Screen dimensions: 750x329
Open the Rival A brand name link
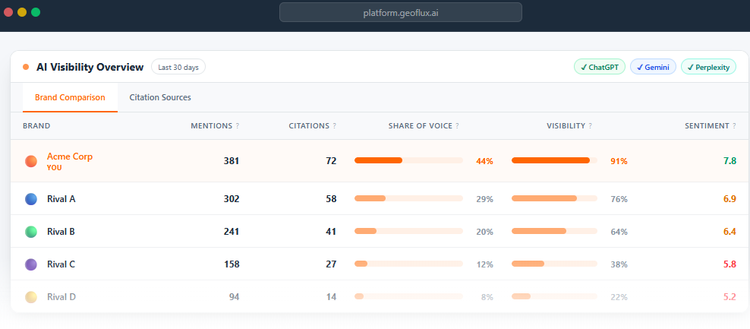coord(61,199)
